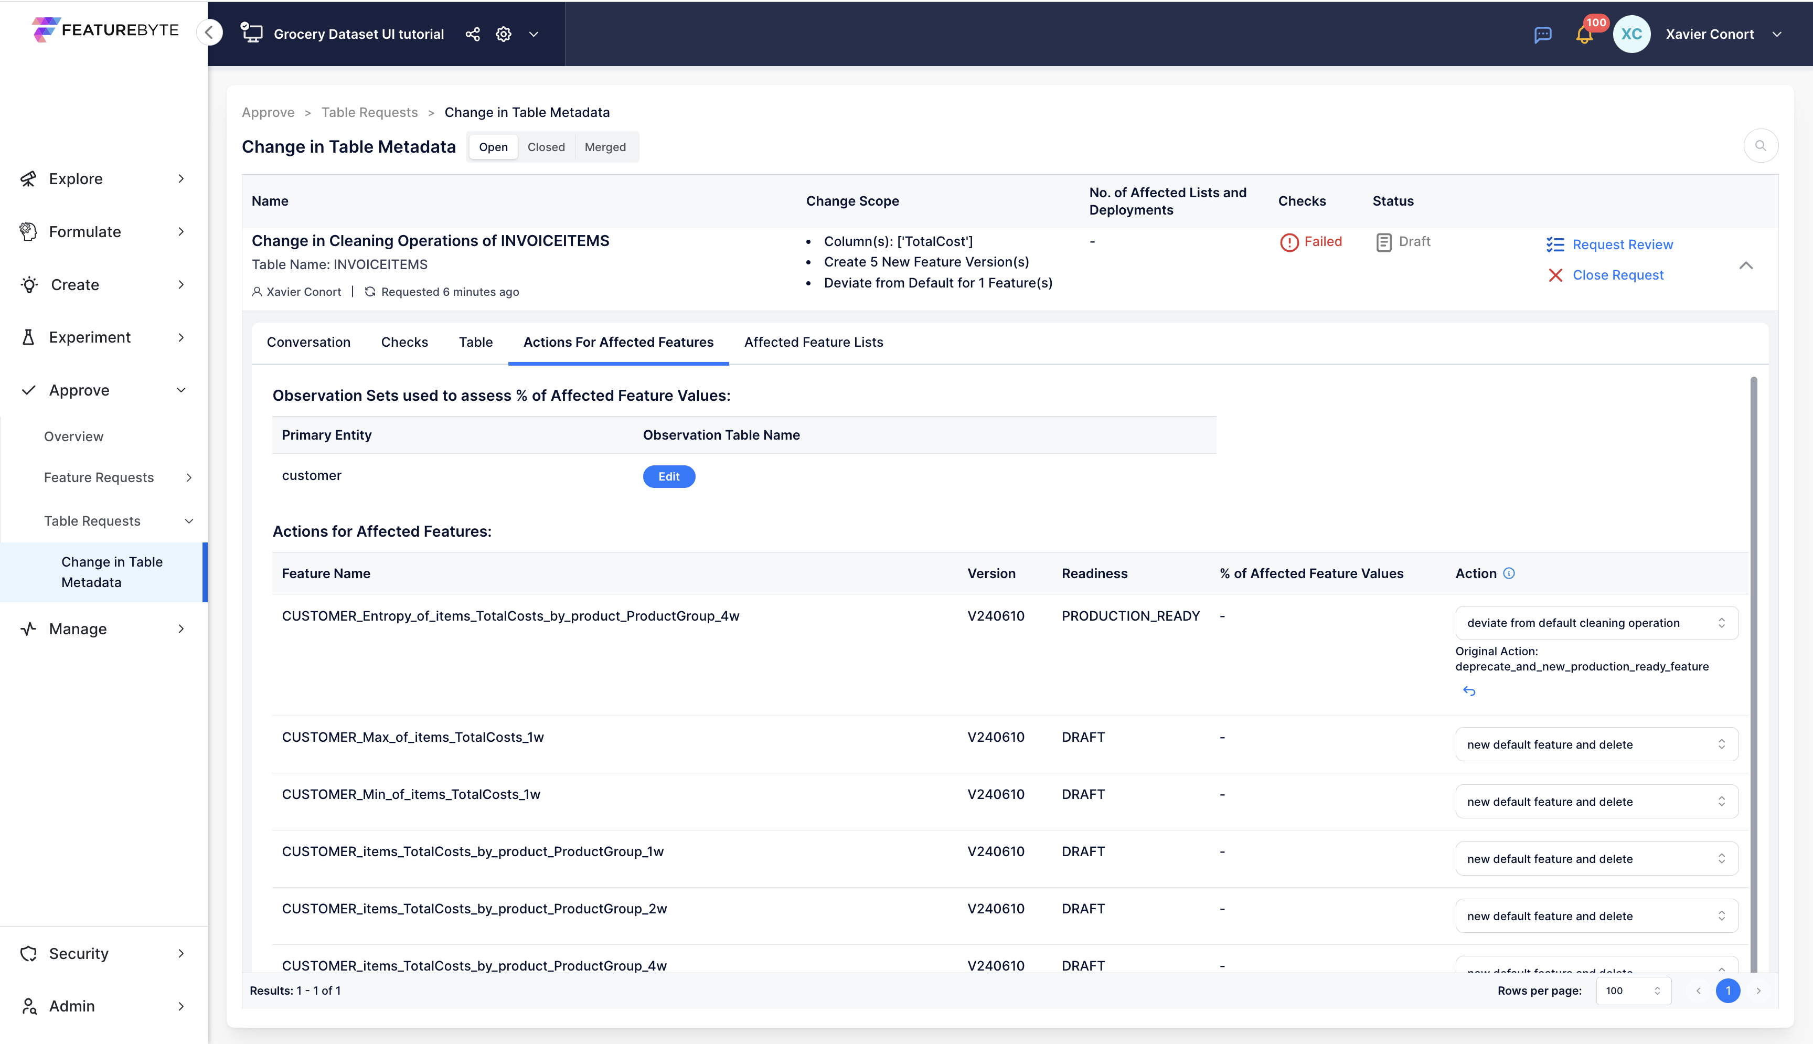
Task: Select the Open status filter
Action: (x=493, y=147)
